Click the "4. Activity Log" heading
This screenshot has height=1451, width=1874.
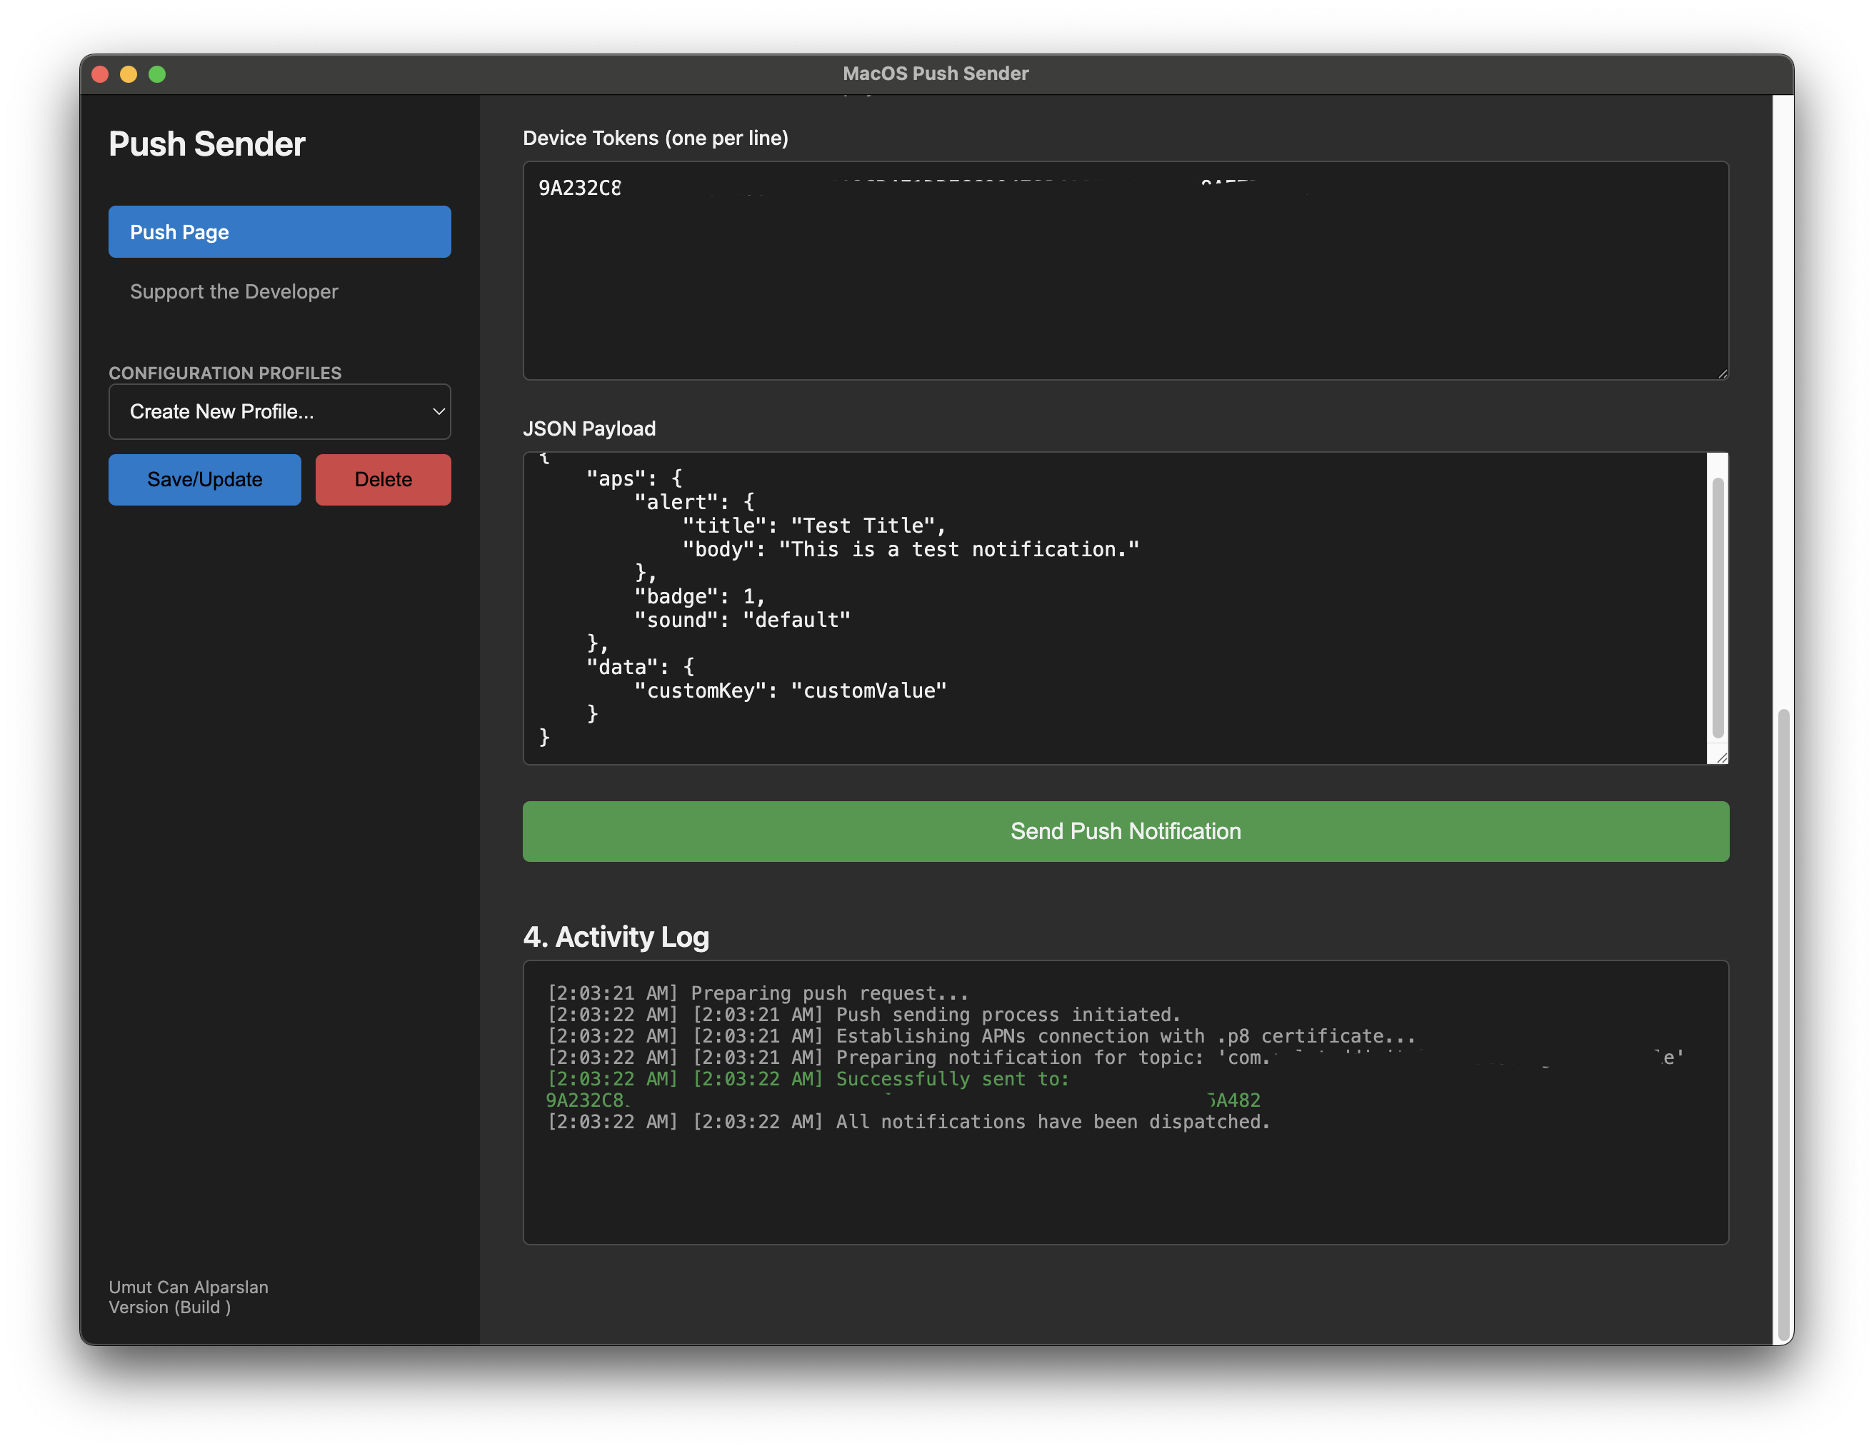(616, 936)
